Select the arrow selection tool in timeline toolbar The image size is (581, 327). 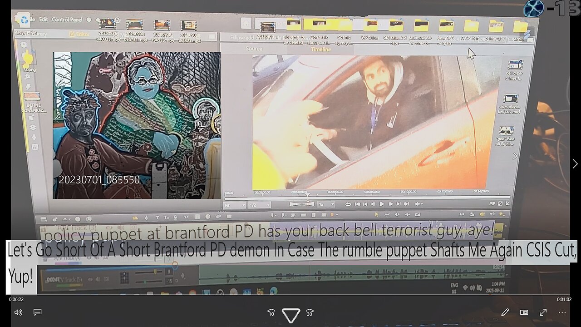(377, 214)
